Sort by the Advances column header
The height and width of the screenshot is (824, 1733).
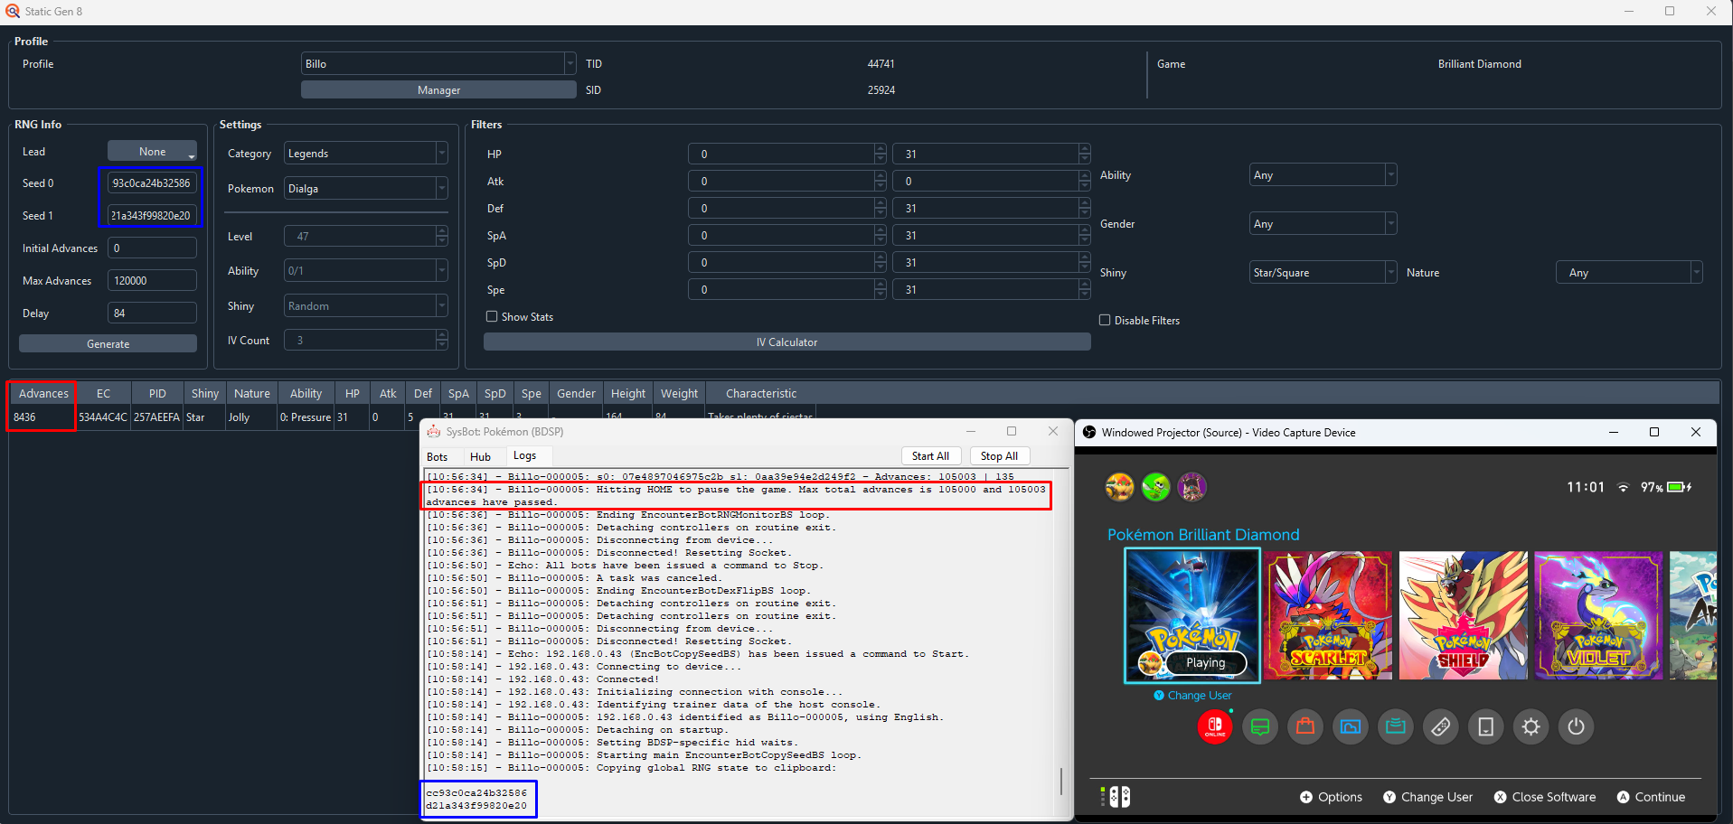click(x=43, y=393)
